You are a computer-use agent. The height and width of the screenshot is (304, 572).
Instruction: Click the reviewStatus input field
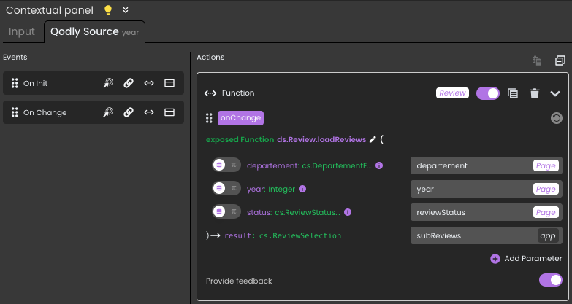pos(471,212)
